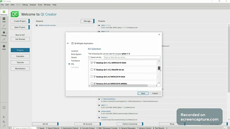This screenshot has height=129, width=230.
Task: Open the Compile Output pane
Action: pyautogui.click(x=87, y=128)
